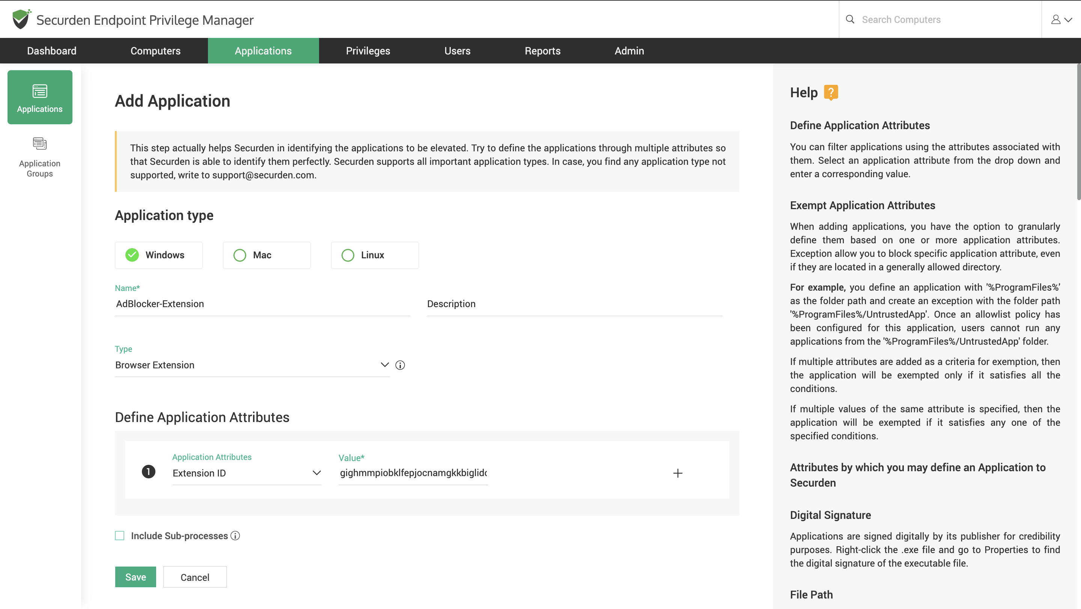Go to the Dashboard tab
1081x609 pixels.
point(52,51)
